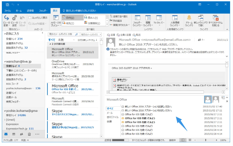The width and height of the screenshot is (233, 146).
Task: Close the people pane with X
Action: click(x=227, y=101)
